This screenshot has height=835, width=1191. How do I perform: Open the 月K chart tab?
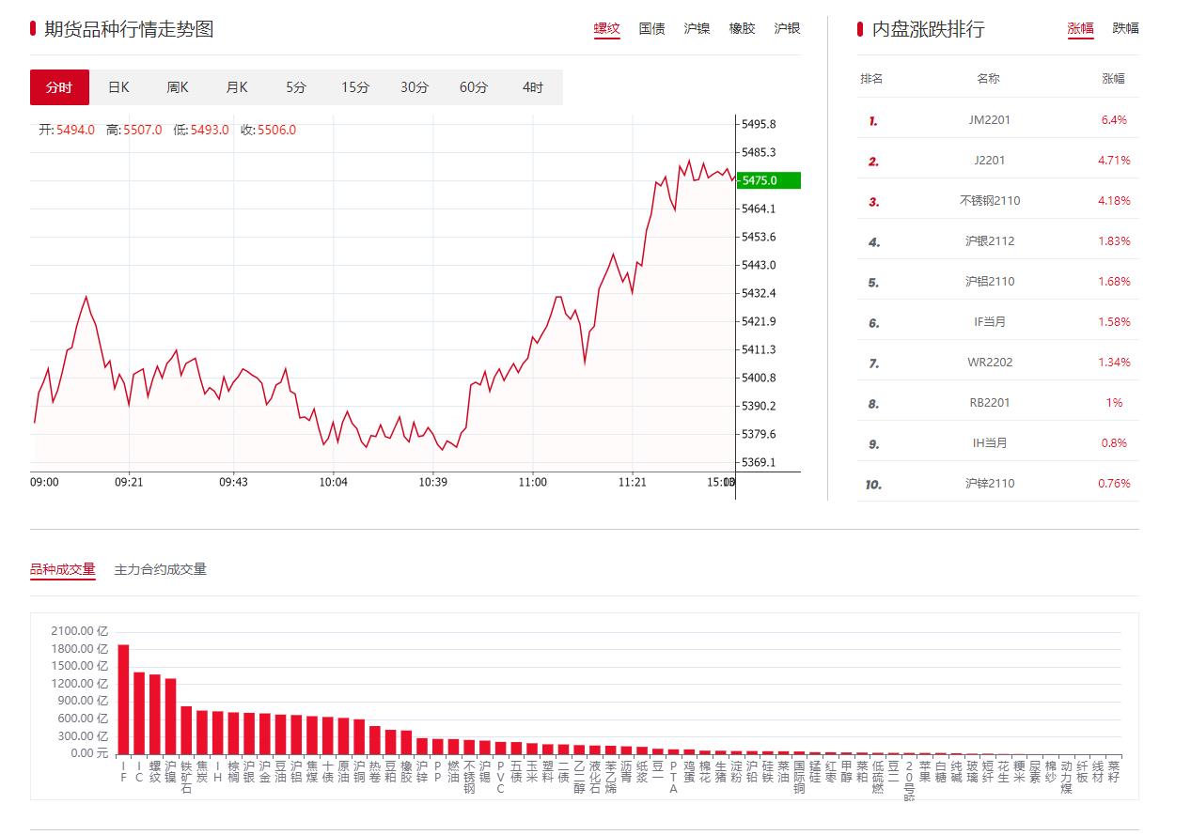237,87
